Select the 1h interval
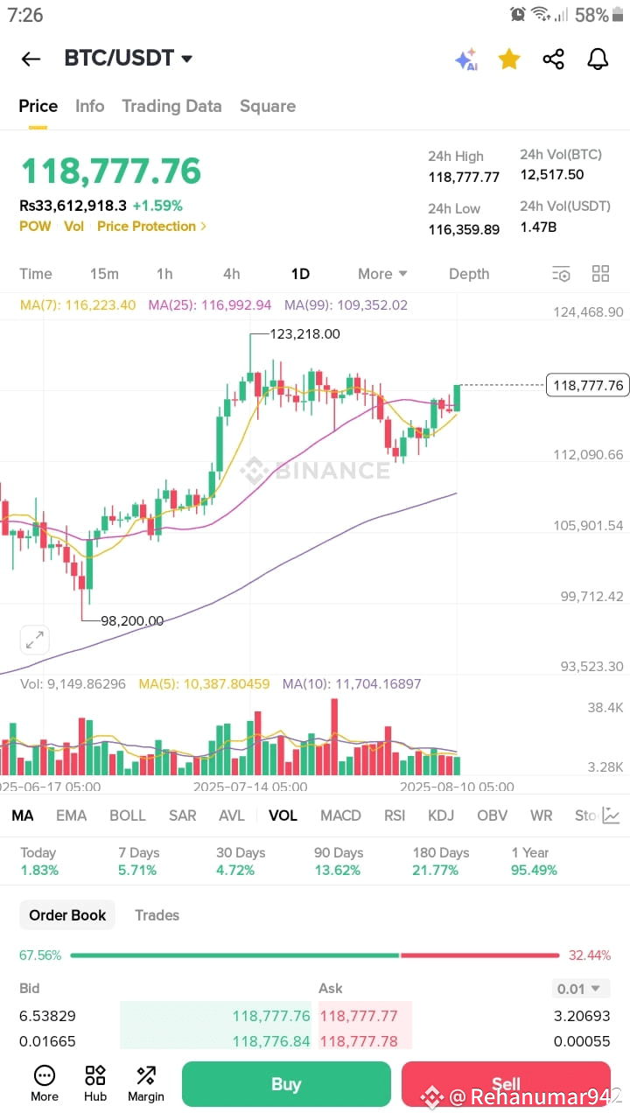This screenshot has width=630, height=1120. click(x=164, y=274)
